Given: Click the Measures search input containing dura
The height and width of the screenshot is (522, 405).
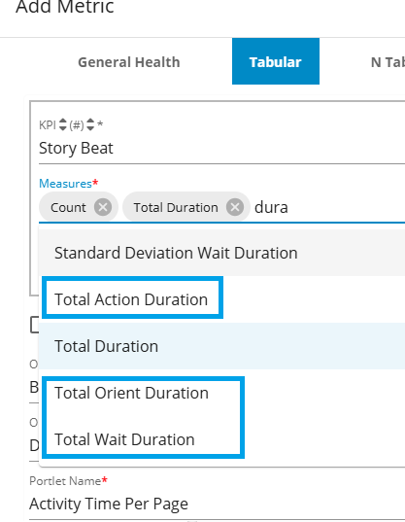Looking at the screenshot, I should click(x=329, y=207).
